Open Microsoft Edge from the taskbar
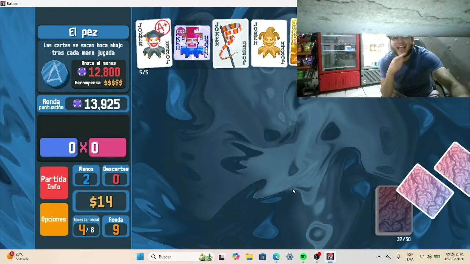Image resolution: width=470 pixels, height=264 pixels. coord(276,257)
